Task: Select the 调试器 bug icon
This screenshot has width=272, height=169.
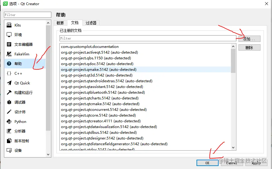Action: (x=9, y=102)
